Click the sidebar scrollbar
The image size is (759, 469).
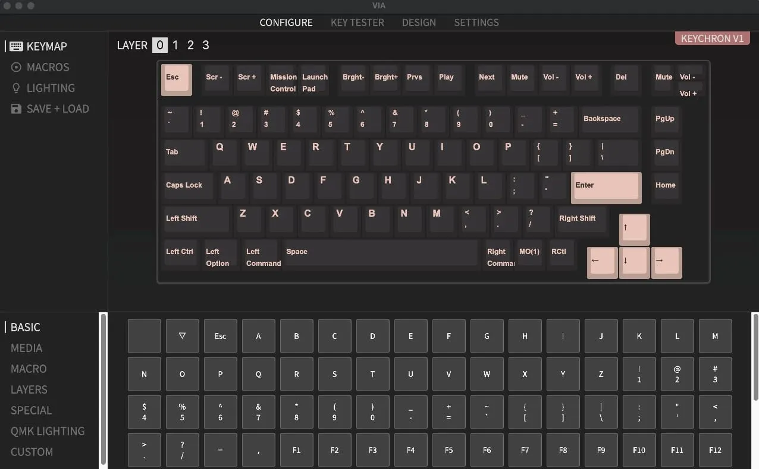pos(104,389)
